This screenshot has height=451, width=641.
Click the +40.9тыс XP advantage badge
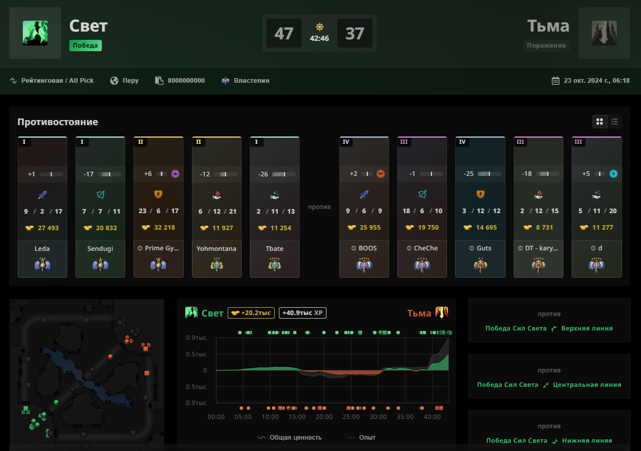point(302,313)
